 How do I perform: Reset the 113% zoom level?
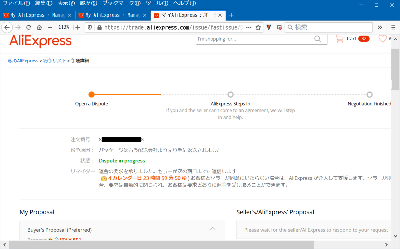[x=64, y=27]
